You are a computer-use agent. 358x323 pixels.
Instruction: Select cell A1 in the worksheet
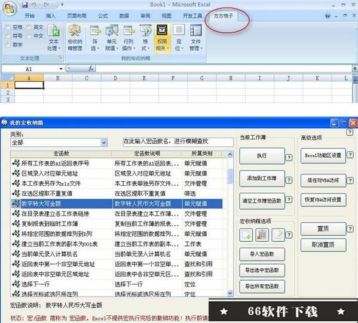click(29, 85)
